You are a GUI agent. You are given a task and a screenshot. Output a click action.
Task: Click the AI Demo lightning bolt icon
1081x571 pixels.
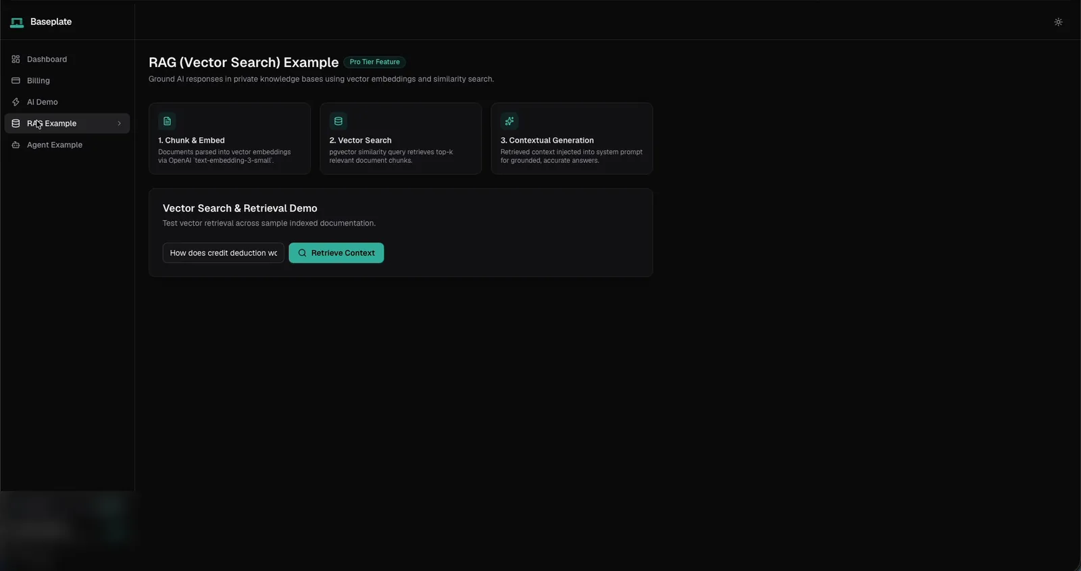[16, 102]
